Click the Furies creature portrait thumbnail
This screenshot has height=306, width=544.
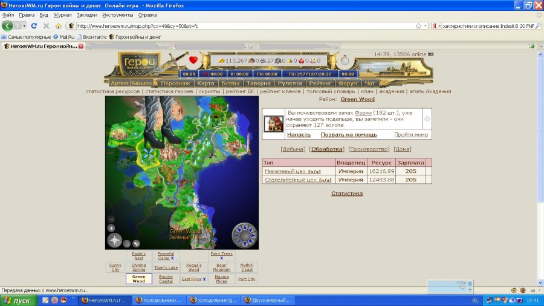(274, 124)
